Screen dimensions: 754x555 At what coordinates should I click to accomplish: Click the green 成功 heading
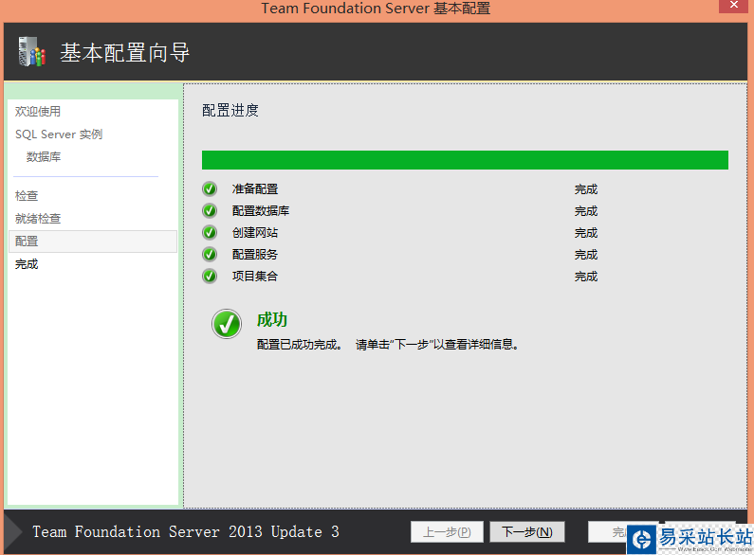coord(271,319)
